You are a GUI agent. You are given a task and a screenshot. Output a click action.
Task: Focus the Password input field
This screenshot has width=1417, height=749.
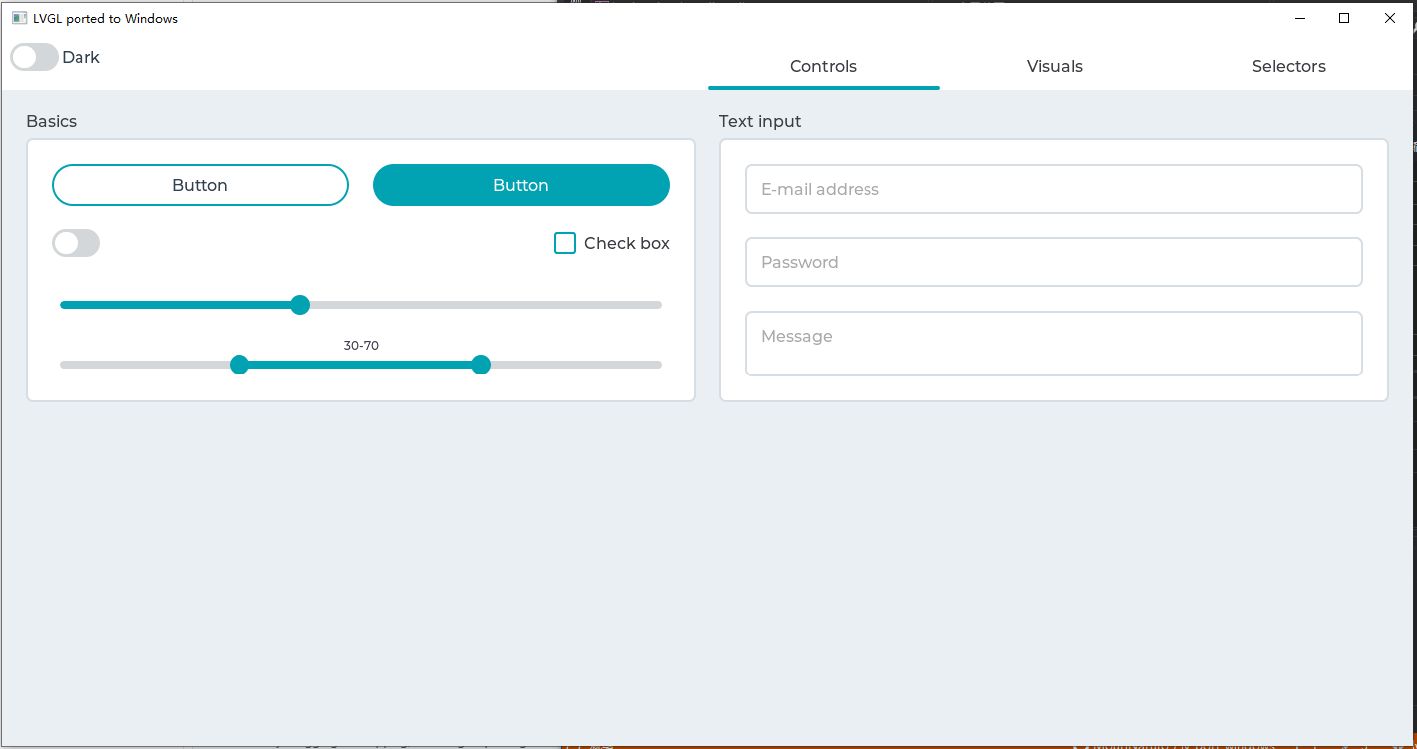click(x=1053, y=262)
